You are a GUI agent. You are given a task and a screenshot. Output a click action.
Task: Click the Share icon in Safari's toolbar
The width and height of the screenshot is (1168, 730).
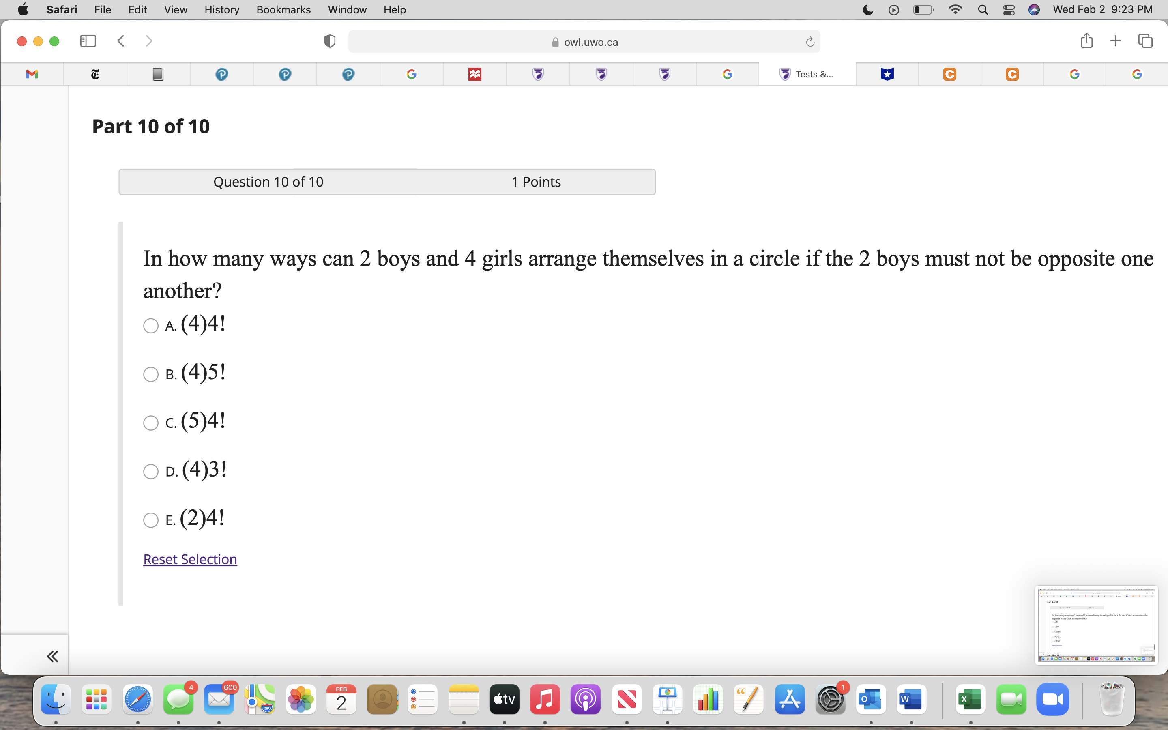click(x=1086, y=41)
